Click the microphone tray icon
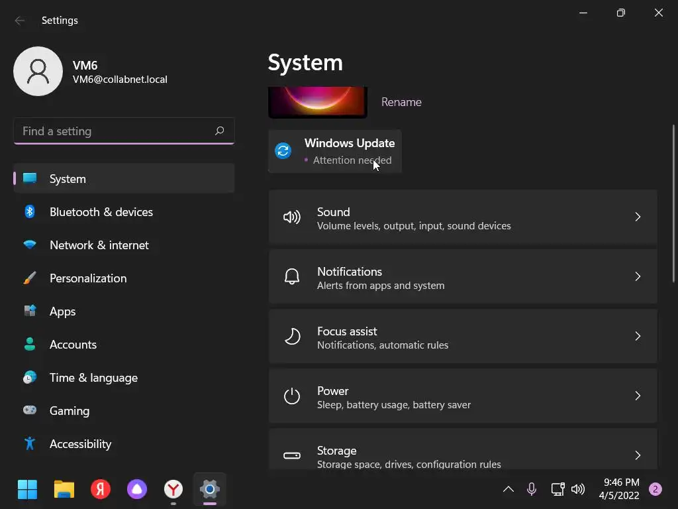Viewport: 678px width, 509px height. pyautogui.click(x=532, y=490)
